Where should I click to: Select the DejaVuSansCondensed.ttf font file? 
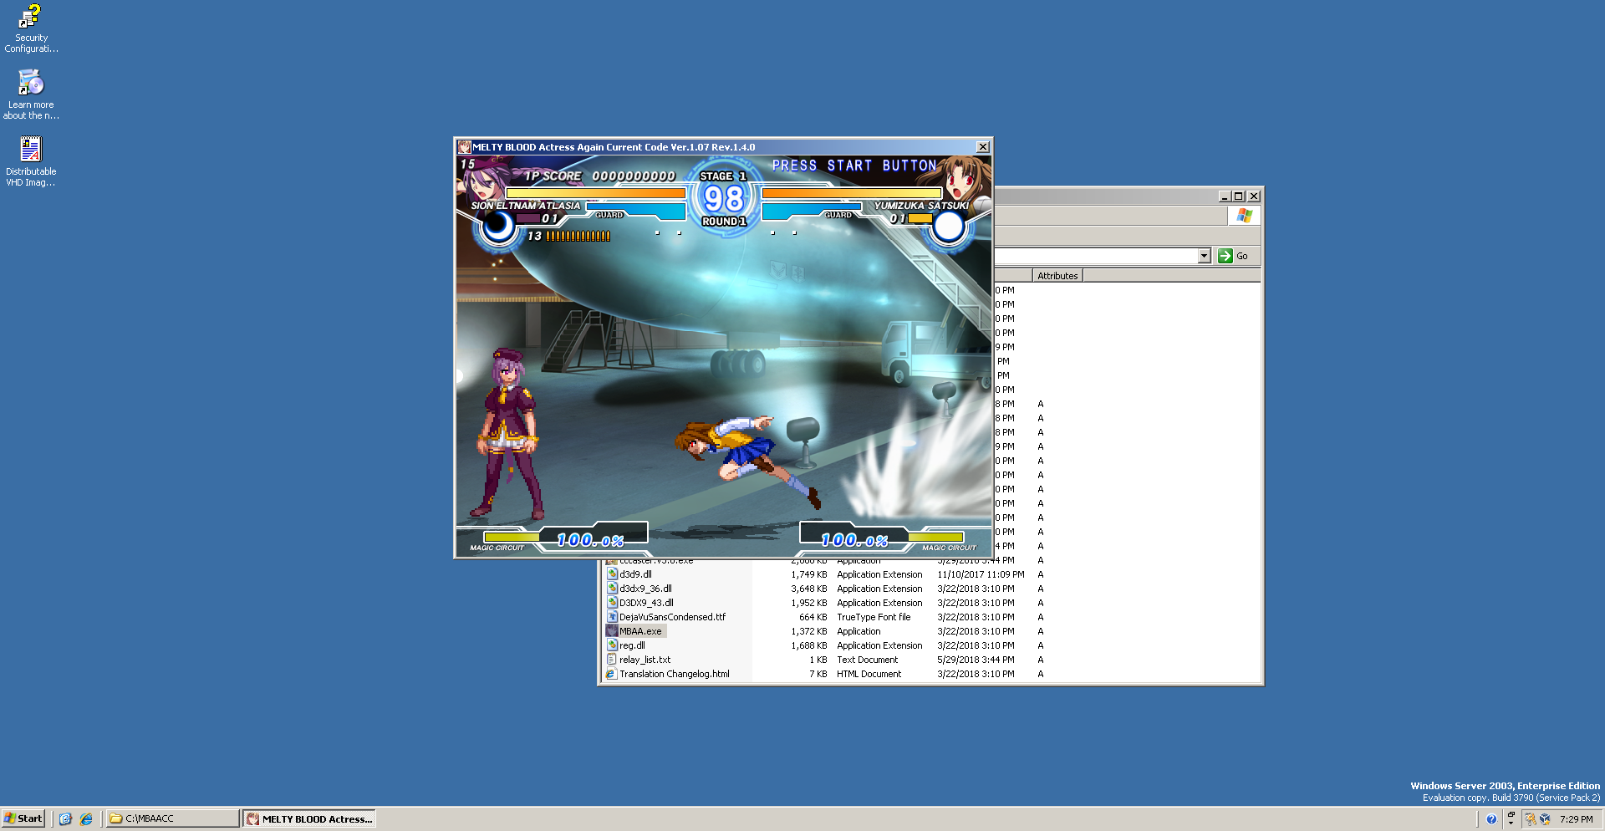(x=672, y=617)
